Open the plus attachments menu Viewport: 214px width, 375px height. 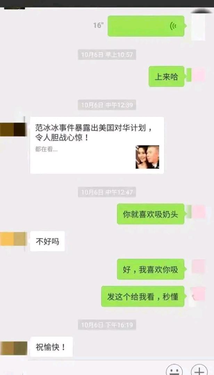pyautogui.click(x=199, y=370)
